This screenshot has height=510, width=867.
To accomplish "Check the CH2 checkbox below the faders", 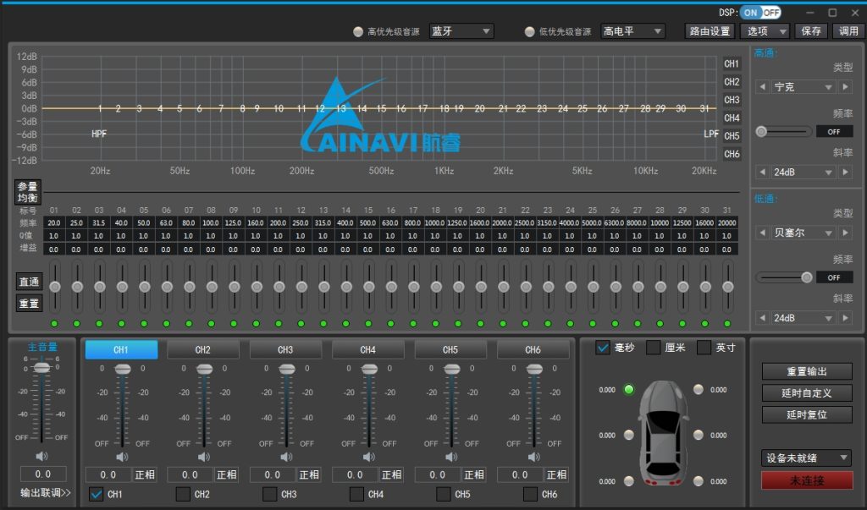I will pos(183,494).
